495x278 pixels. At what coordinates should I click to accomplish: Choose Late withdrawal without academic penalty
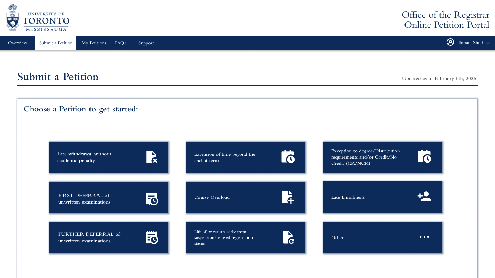(x=109, y=157)
